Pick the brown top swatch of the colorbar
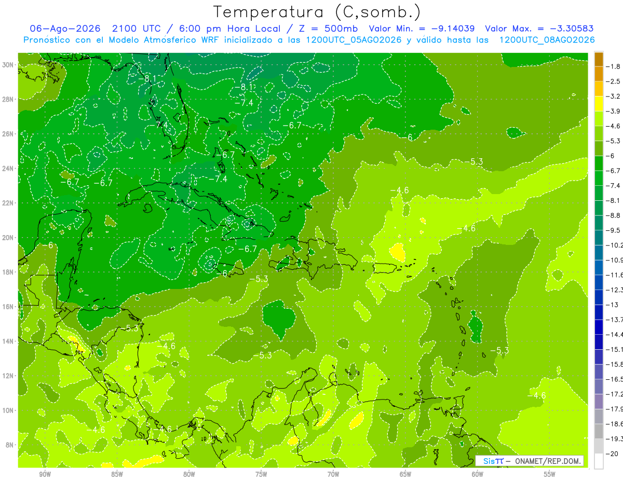This screenshot has width=623, height=481. [599, 59]
